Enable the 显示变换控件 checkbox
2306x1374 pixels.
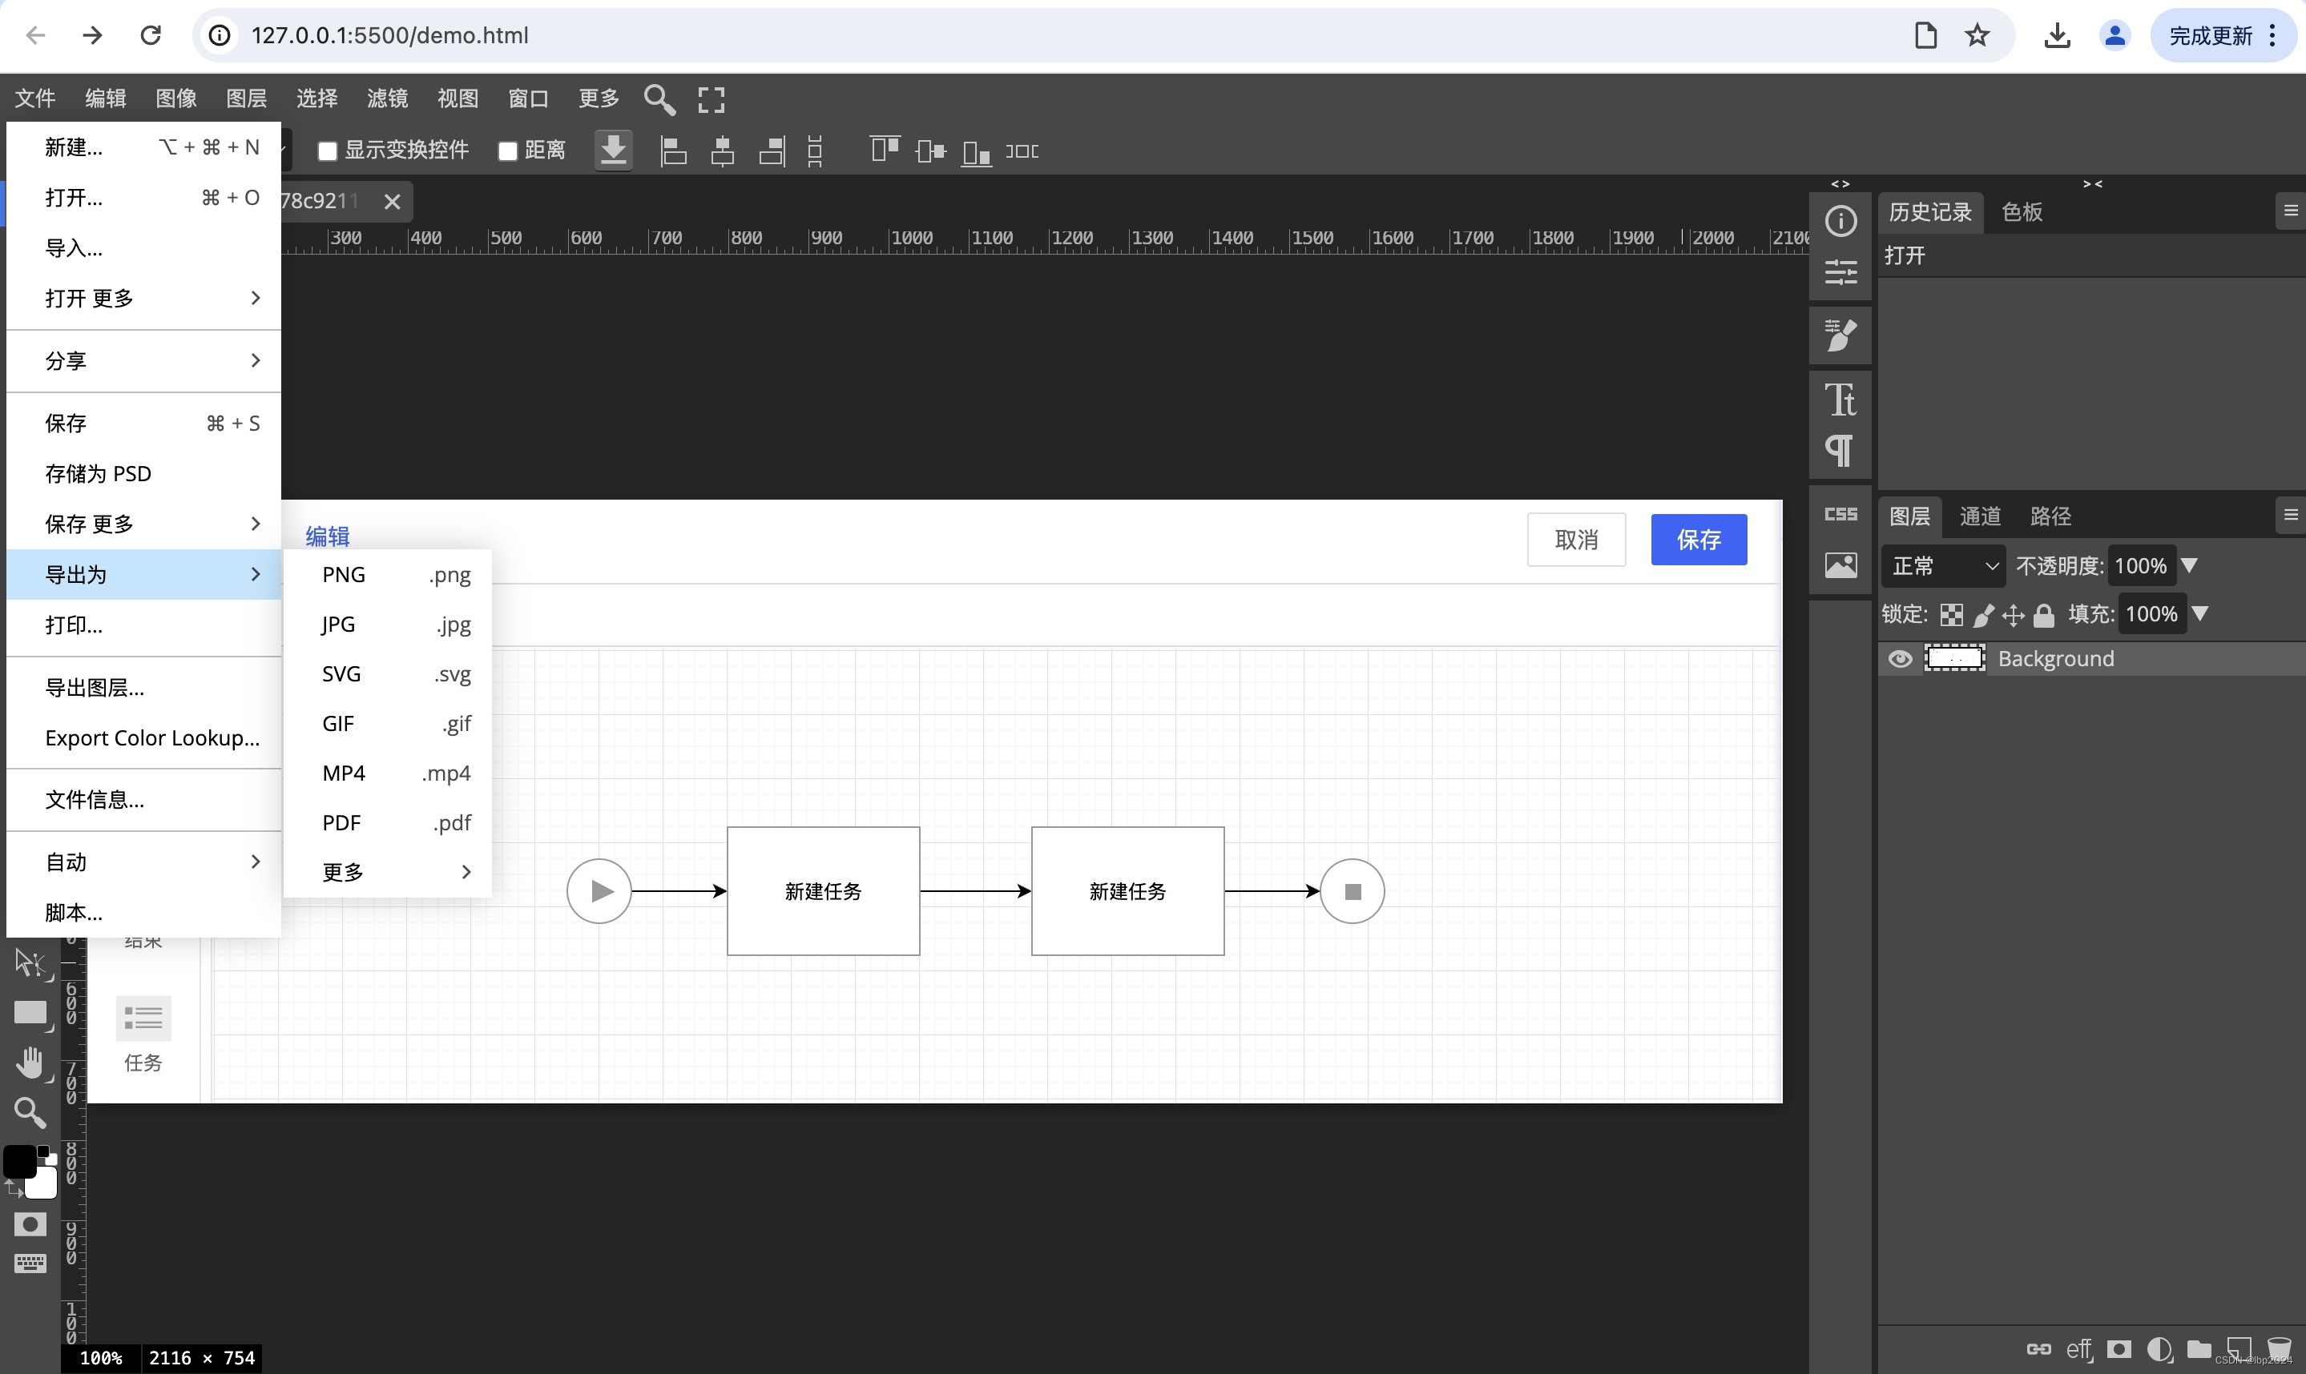(327, 151)
